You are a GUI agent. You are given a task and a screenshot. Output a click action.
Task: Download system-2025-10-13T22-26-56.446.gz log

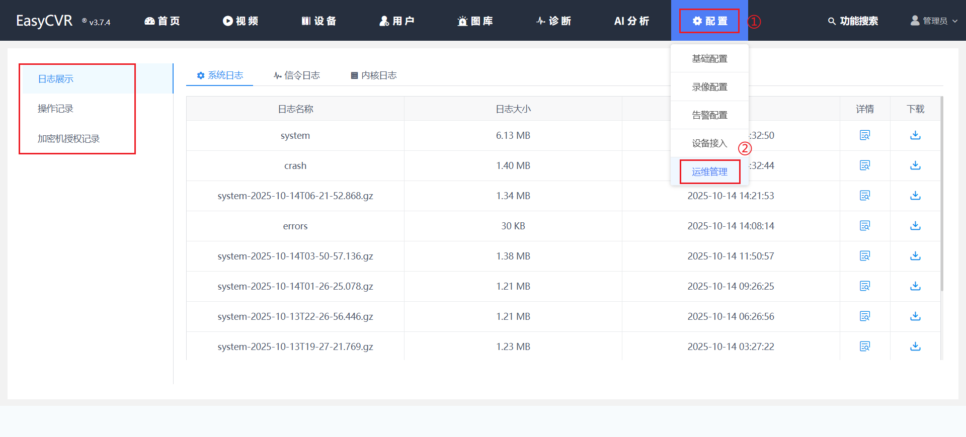915,316
